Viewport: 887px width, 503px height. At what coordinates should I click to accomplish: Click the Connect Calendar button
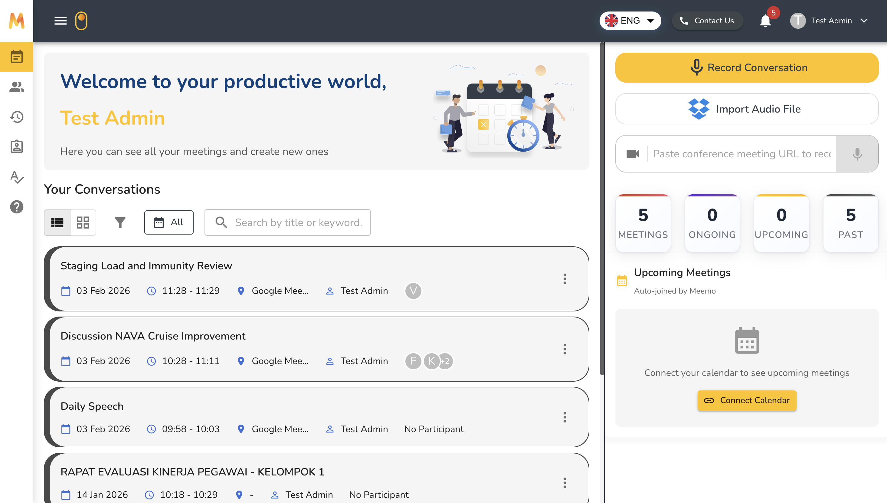coord(747,400)
